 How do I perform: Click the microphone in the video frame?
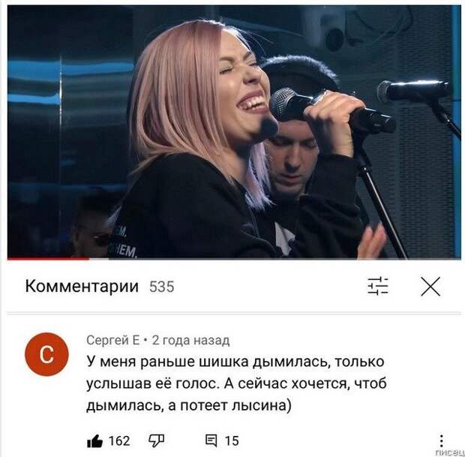tap(332, 113)
